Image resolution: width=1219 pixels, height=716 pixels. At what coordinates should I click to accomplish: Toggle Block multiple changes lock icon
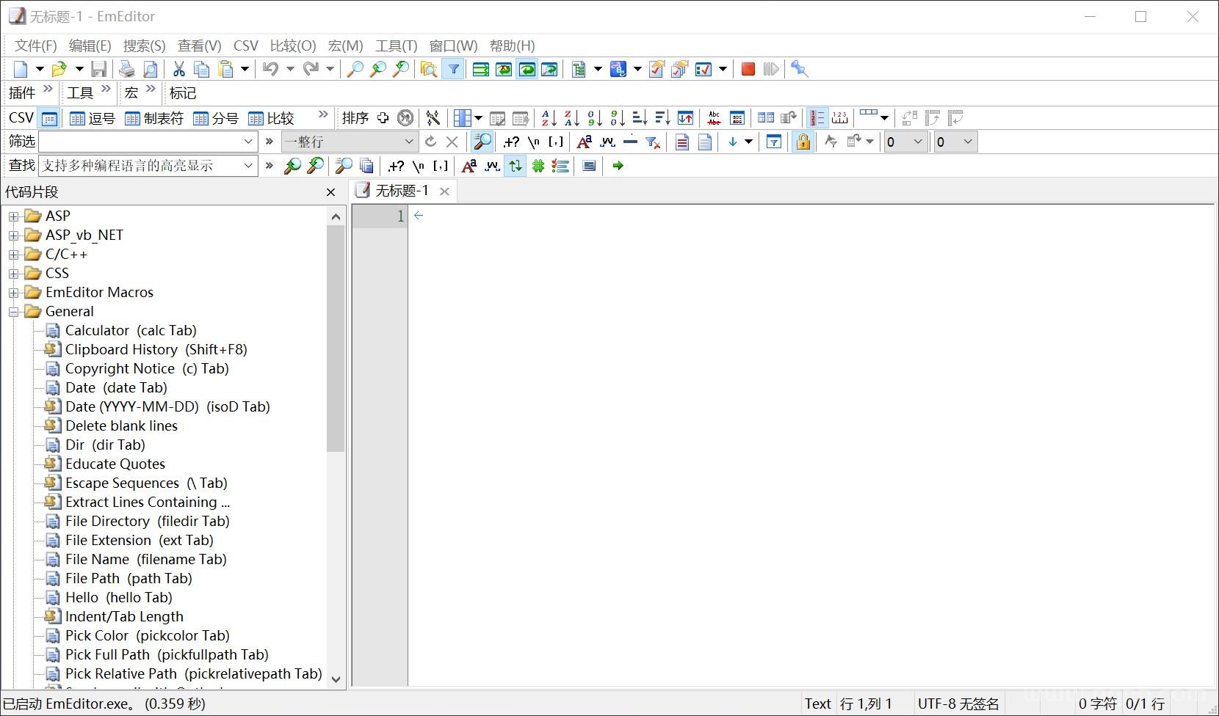tap(803, 142)
